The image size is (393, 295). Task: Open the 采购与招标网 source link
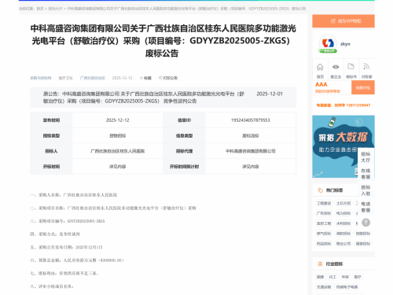point(41,78)
